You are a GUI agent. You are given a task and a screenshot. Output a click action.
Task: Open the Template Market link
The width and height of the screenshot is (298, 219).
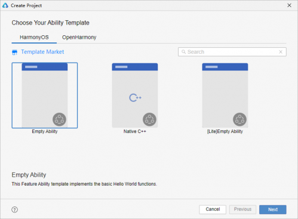click(42, 52)
